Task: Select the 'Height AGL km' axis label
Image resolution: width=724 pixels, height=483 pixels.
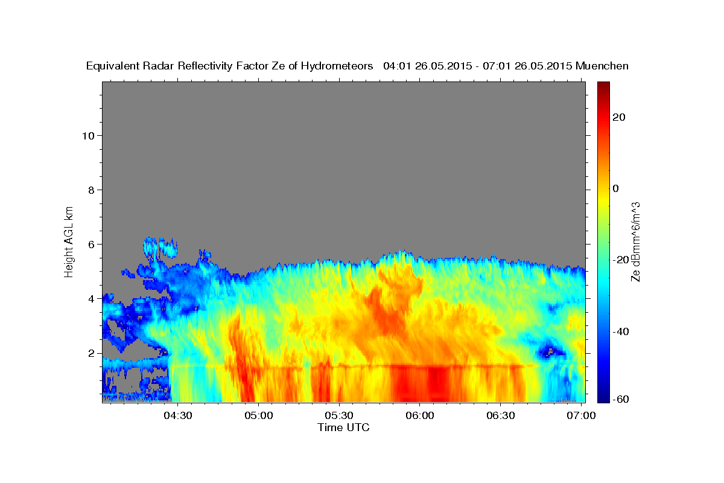Action: 69,241
